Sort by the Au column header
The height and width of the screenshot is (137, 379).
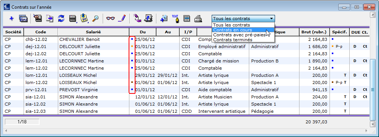(168, 32)
